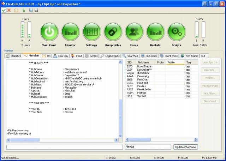226x161 pixels.
Task: Sort the user list by SID column
Action: (131, 62)
